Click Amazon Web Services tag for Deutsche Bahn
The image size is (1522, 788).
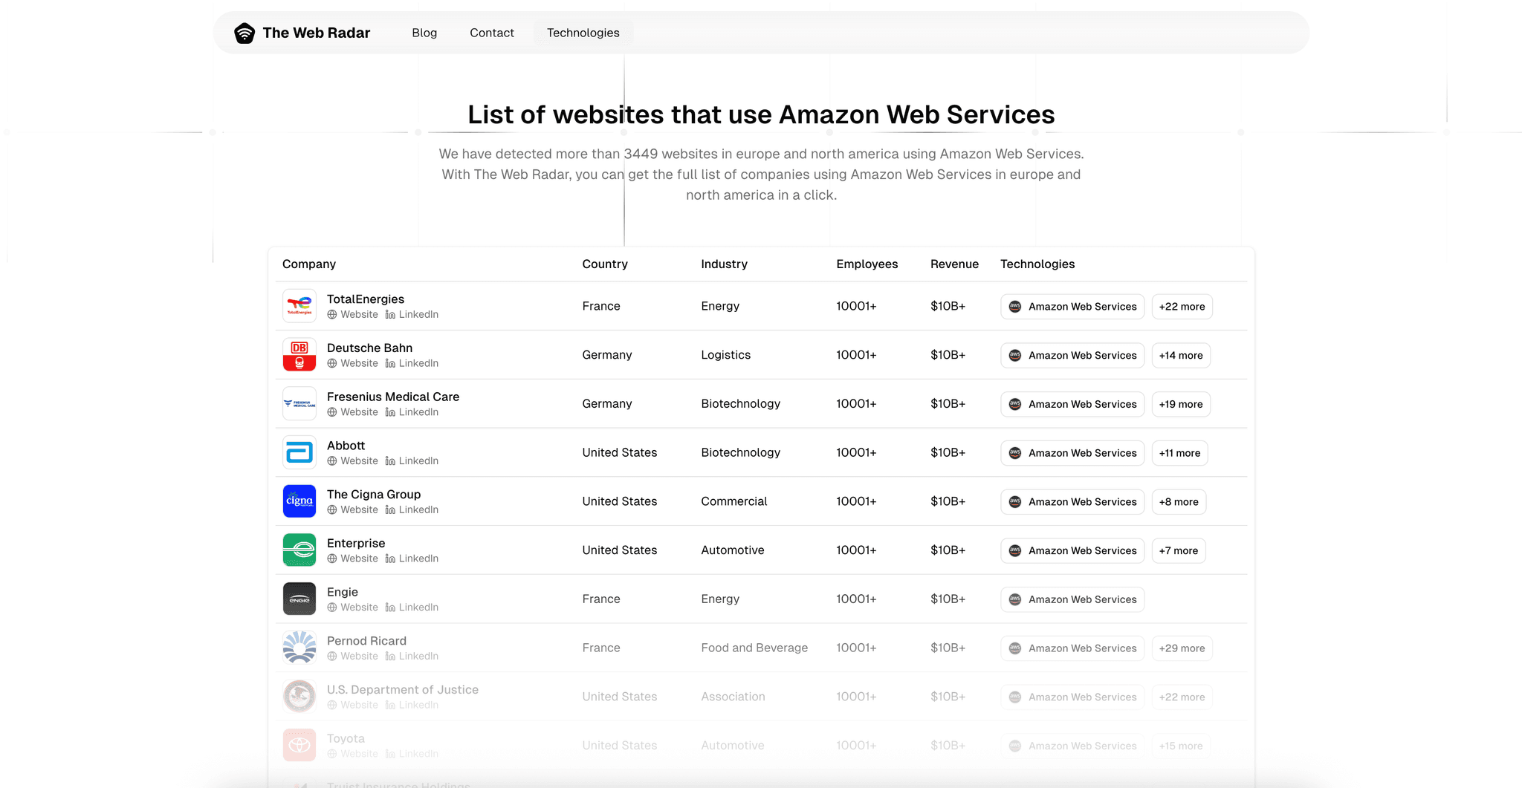1072,356
